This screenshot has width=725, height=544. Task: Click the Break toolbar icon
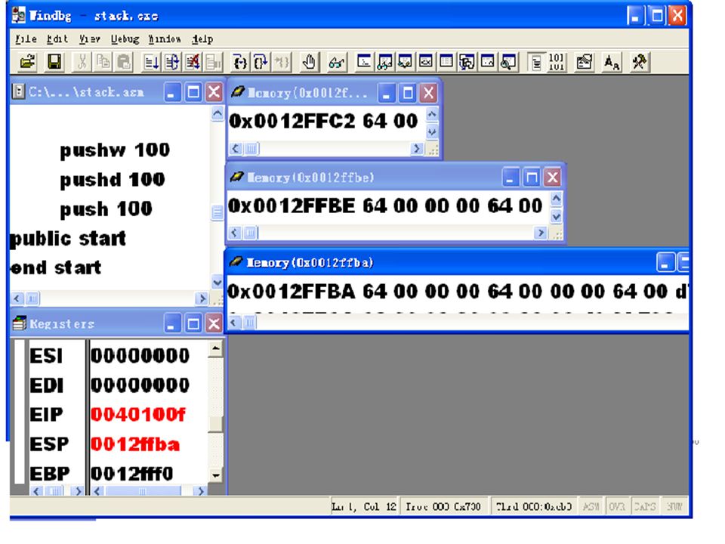point(213,61)
